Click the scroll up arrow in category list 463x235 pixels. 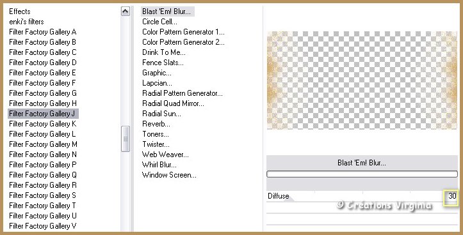pos(126,11)
